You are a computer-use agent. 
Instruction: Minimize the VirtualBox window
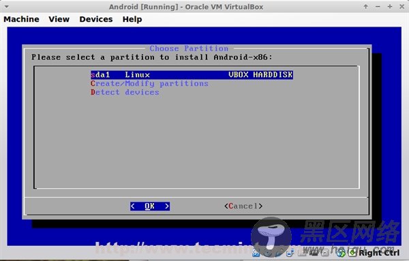[378, 7]
